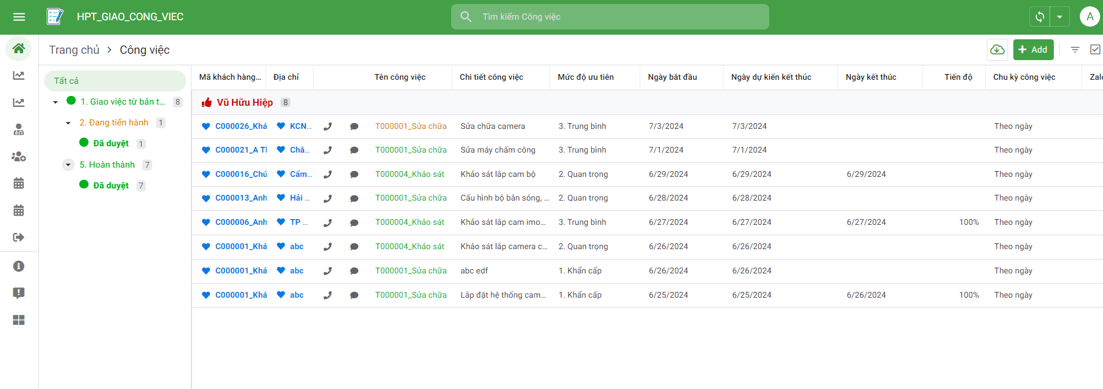The height and width of the screenshot is (389, 1103).
Task: Click the sidebar logout arrow icon
Action: 19,238
